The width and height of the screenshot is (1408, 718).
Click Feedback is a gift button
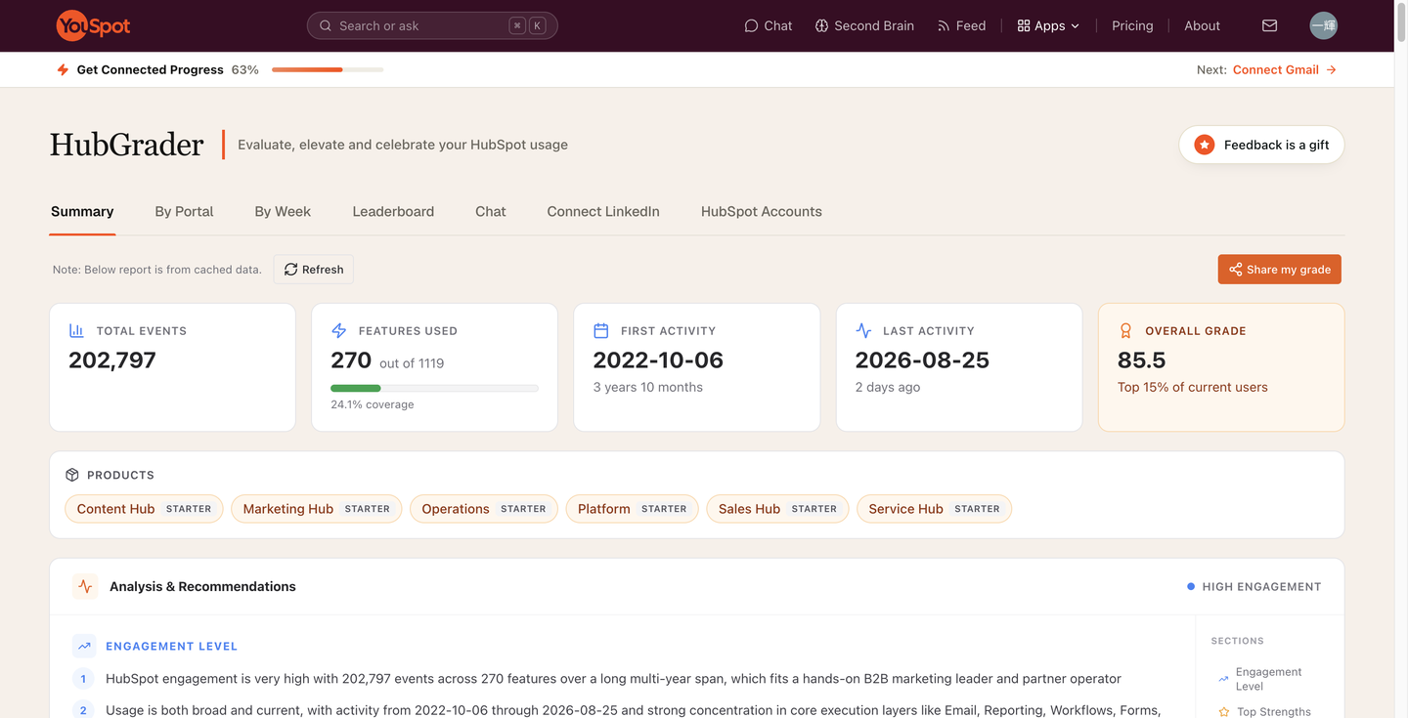coord(1261,145)
